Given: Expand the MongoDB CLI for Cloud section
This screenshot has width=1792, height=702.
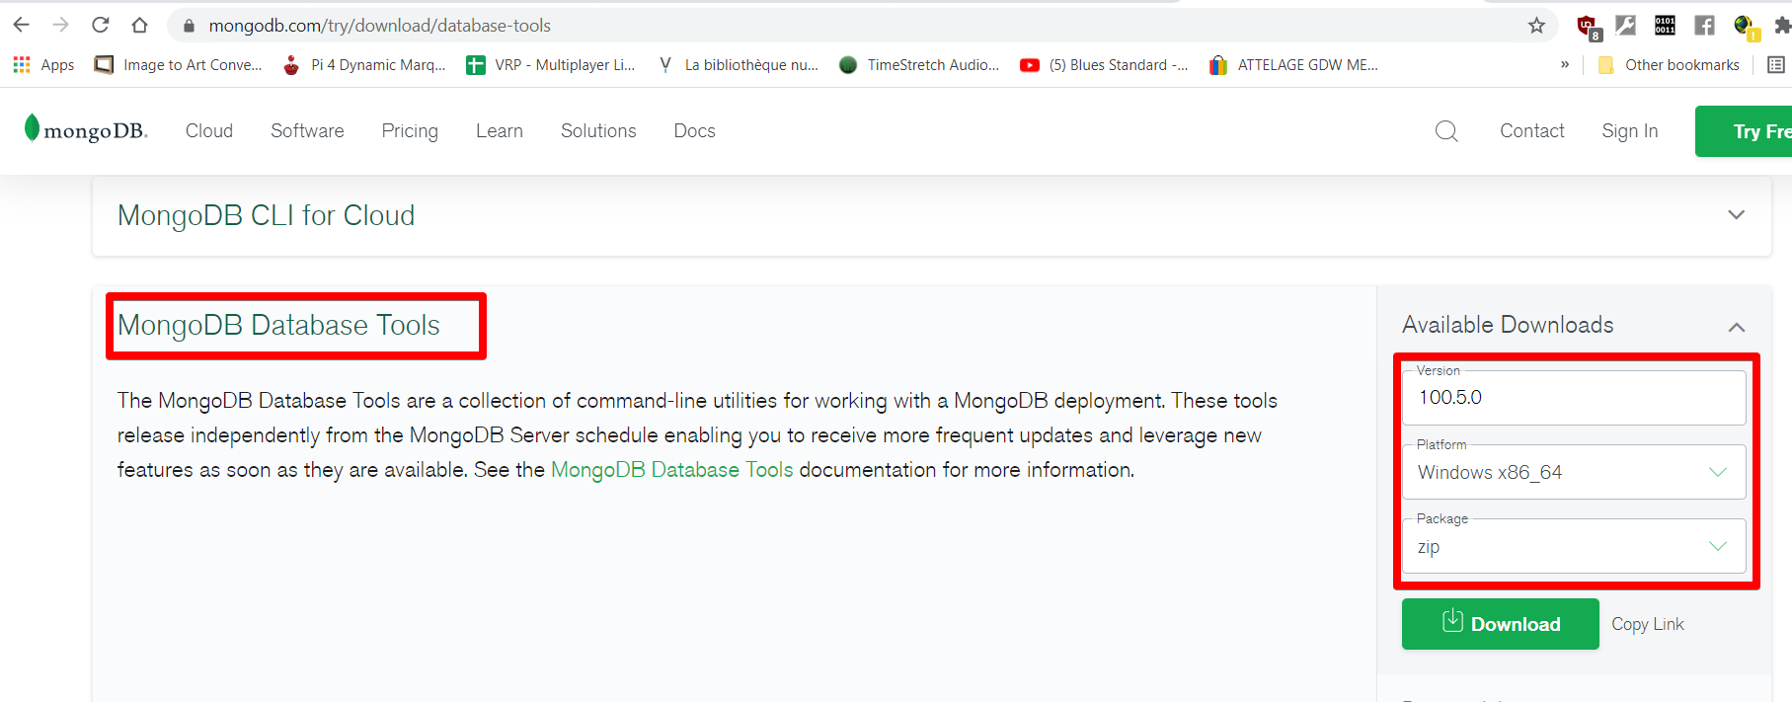Looking at the screenshot, I should (1737, 215).
